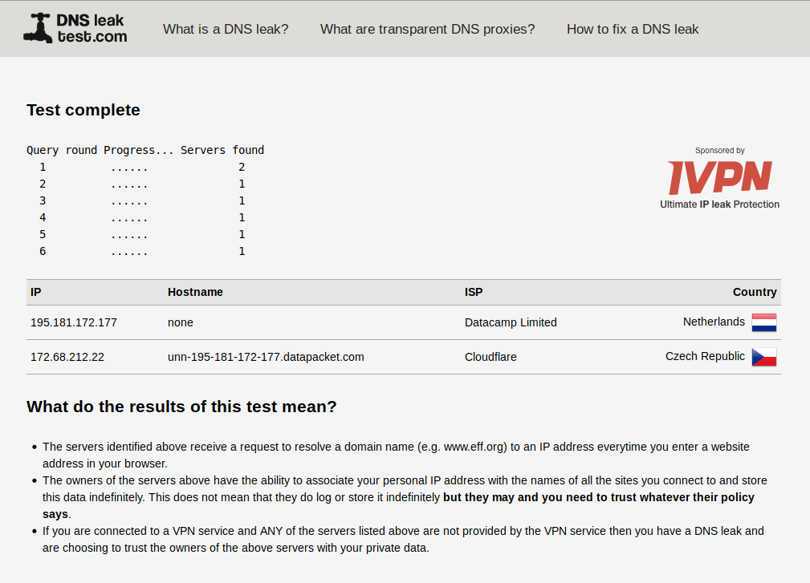Click the 'none' hostname cell
The image size is (810, 583).
[x=181, y=322]
